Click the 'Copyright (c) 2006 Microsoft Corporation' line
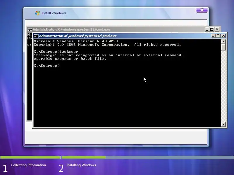The image size is (234, 175). click(107, 45)
